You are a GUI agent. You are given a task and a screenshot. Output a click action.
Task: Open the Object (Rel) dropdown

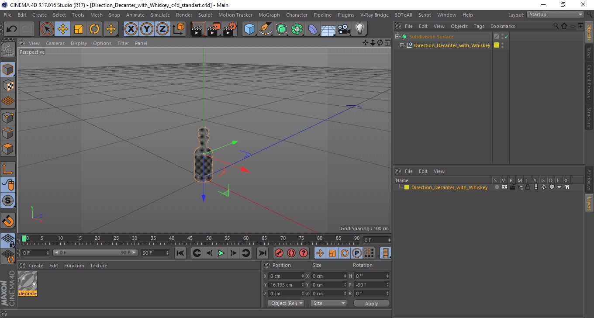(286, 303)
